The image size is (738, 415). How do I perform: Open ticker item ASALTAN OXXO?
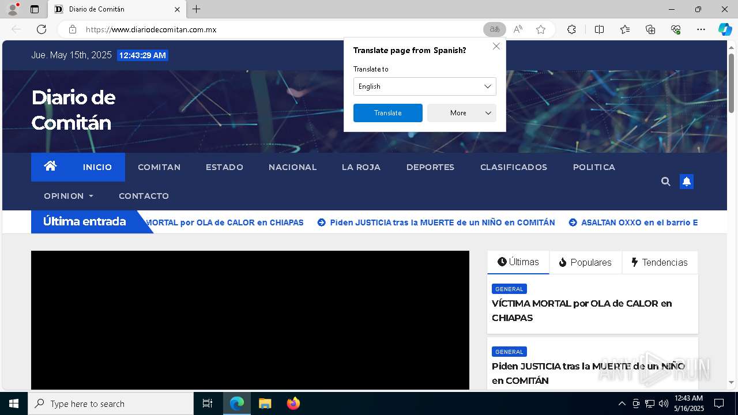[x=634, y=222]
